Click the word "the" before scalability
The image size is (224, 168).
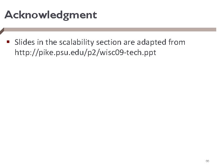(x=46, y=42)
